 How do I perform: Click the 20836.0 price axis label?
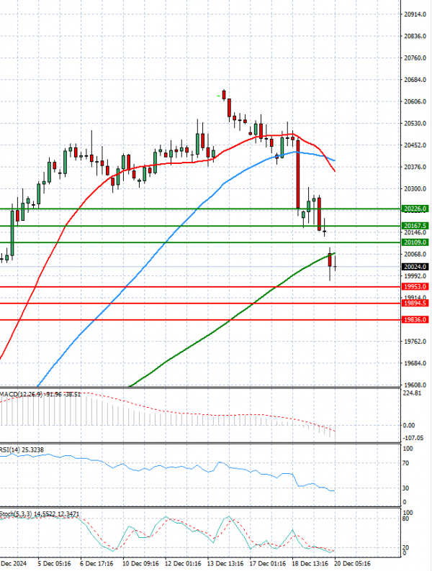(415, 36)
